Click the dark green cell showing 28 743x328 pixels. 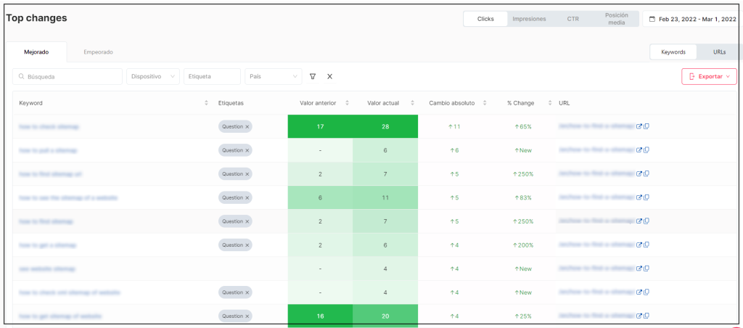pyautogui.click(x=385, y=127)
